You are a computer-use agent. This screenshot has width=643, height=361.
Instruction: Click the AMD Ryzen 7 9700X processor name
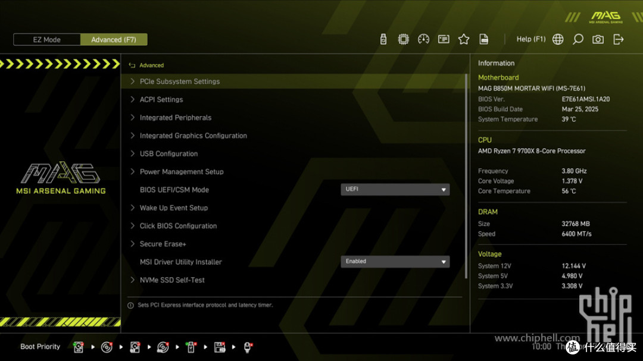point(532,151)
